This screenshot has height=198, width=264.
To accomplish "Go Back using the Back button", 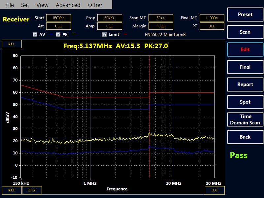I will [x=245, y=137].
